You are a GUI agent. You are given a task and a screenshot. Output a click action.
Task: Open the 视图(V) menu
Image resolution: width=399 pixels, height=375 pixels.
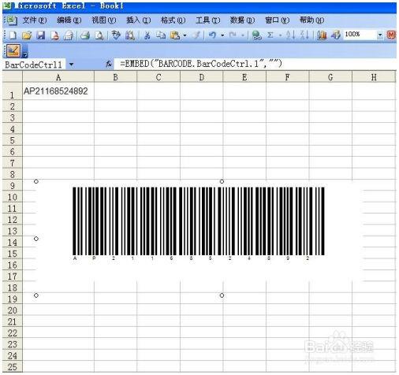[x=104, y=20]
